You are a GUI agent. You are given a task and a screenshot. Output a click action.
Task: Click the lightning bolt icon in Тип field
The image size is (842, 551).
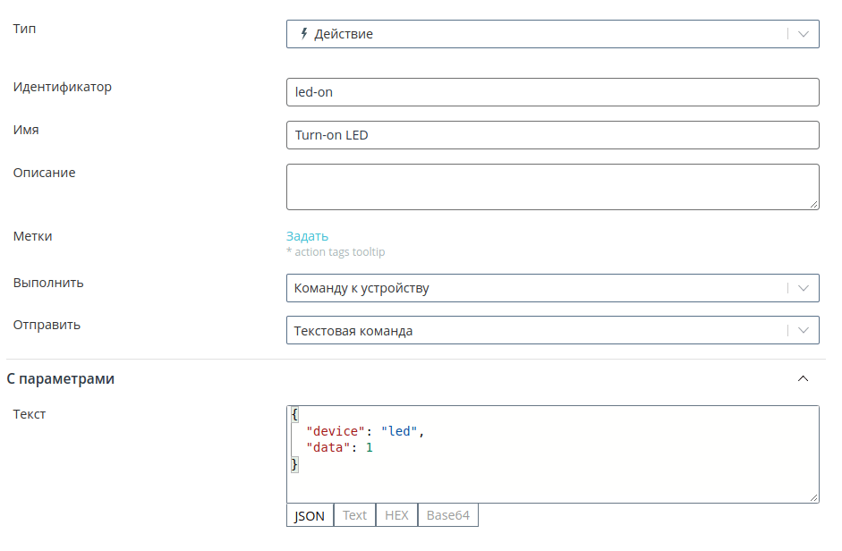(304, 34)
